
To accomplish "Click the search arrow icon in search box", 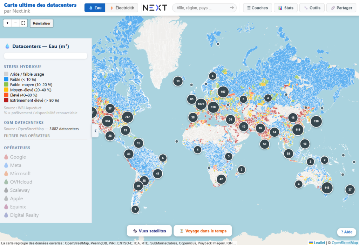I will (232, 8).
